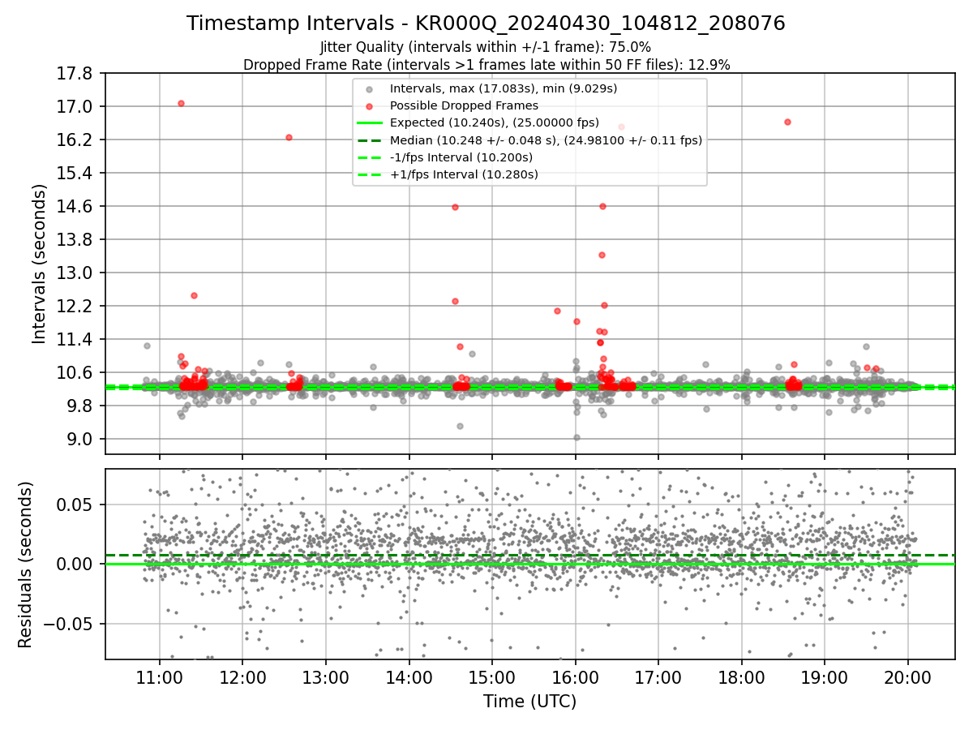973x730 pixels.
Task: Click the plot title 'Timestamp Intervals - KR000Q_20240430_104812_208076'
Action: pos(486,24)
